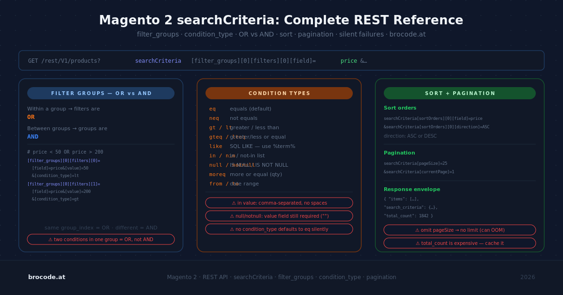Click the orange 'moreq' condition keyword
The image size is (563, 295).
pyautogui.click(x=217, y=175)
